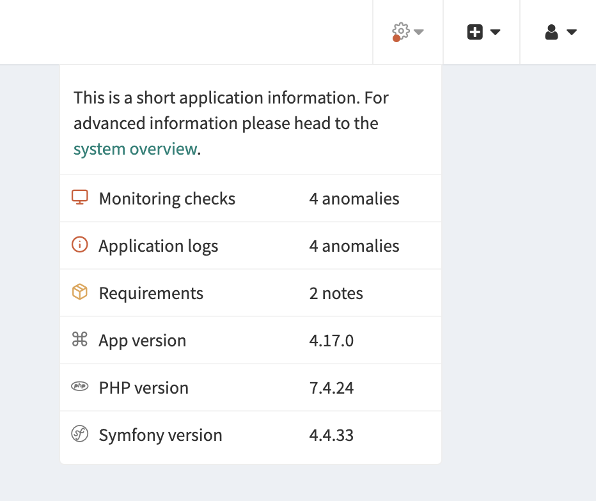
Task: Click the PHP logo icon
Action: click(79, 387)
